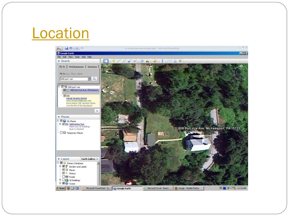Uncheck the Ads checkbox
Screen dimensions: 289x217
(65, 96)
